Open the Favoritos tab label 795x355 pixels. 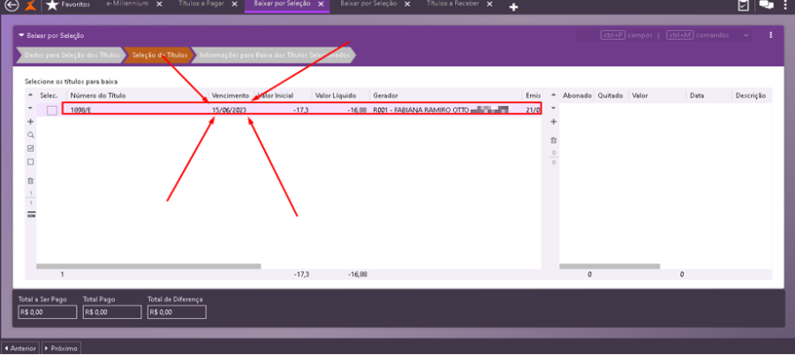tap(76, 4)
